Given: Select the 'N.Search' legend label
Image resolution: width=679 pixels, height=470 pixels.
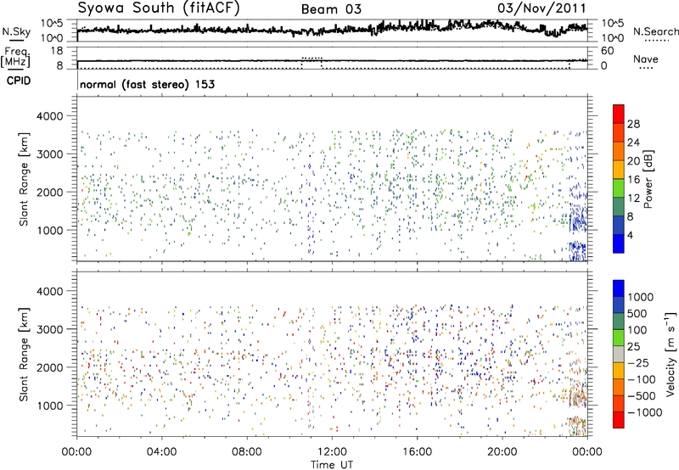Looking at the screenshot, I should [x=655, y=31].
